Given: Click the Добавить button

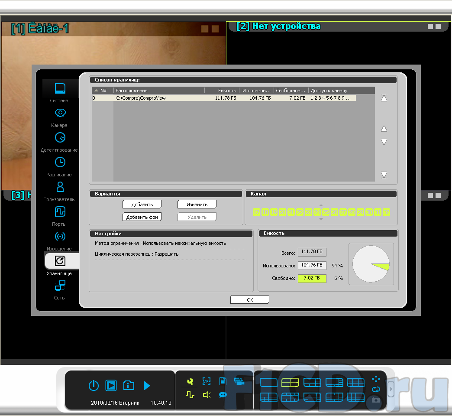Looking at the screenshot, I should [x=142, y=204].
